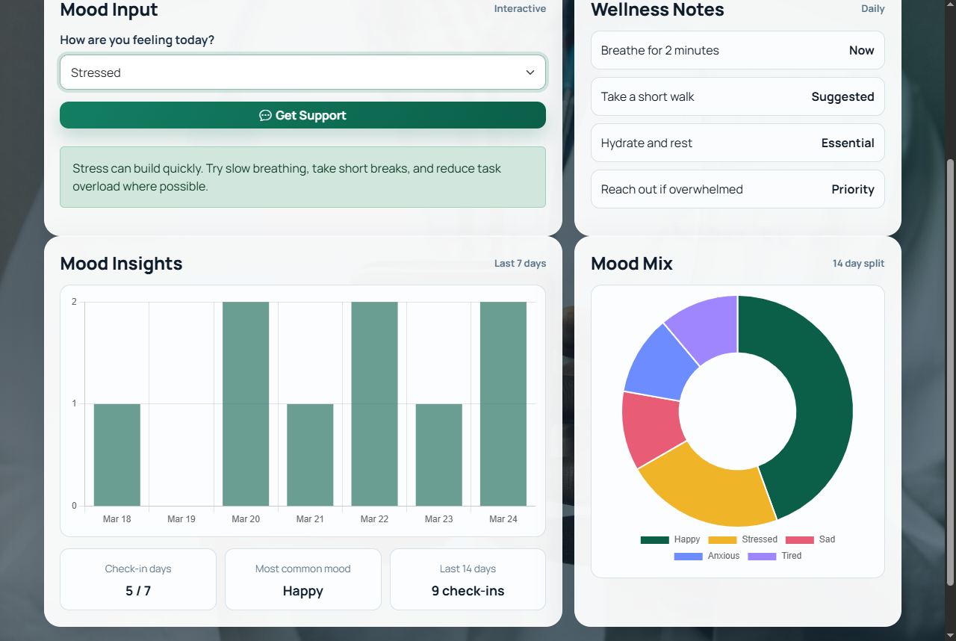Click the How are you feeling today label

click(x=137, y=40)
